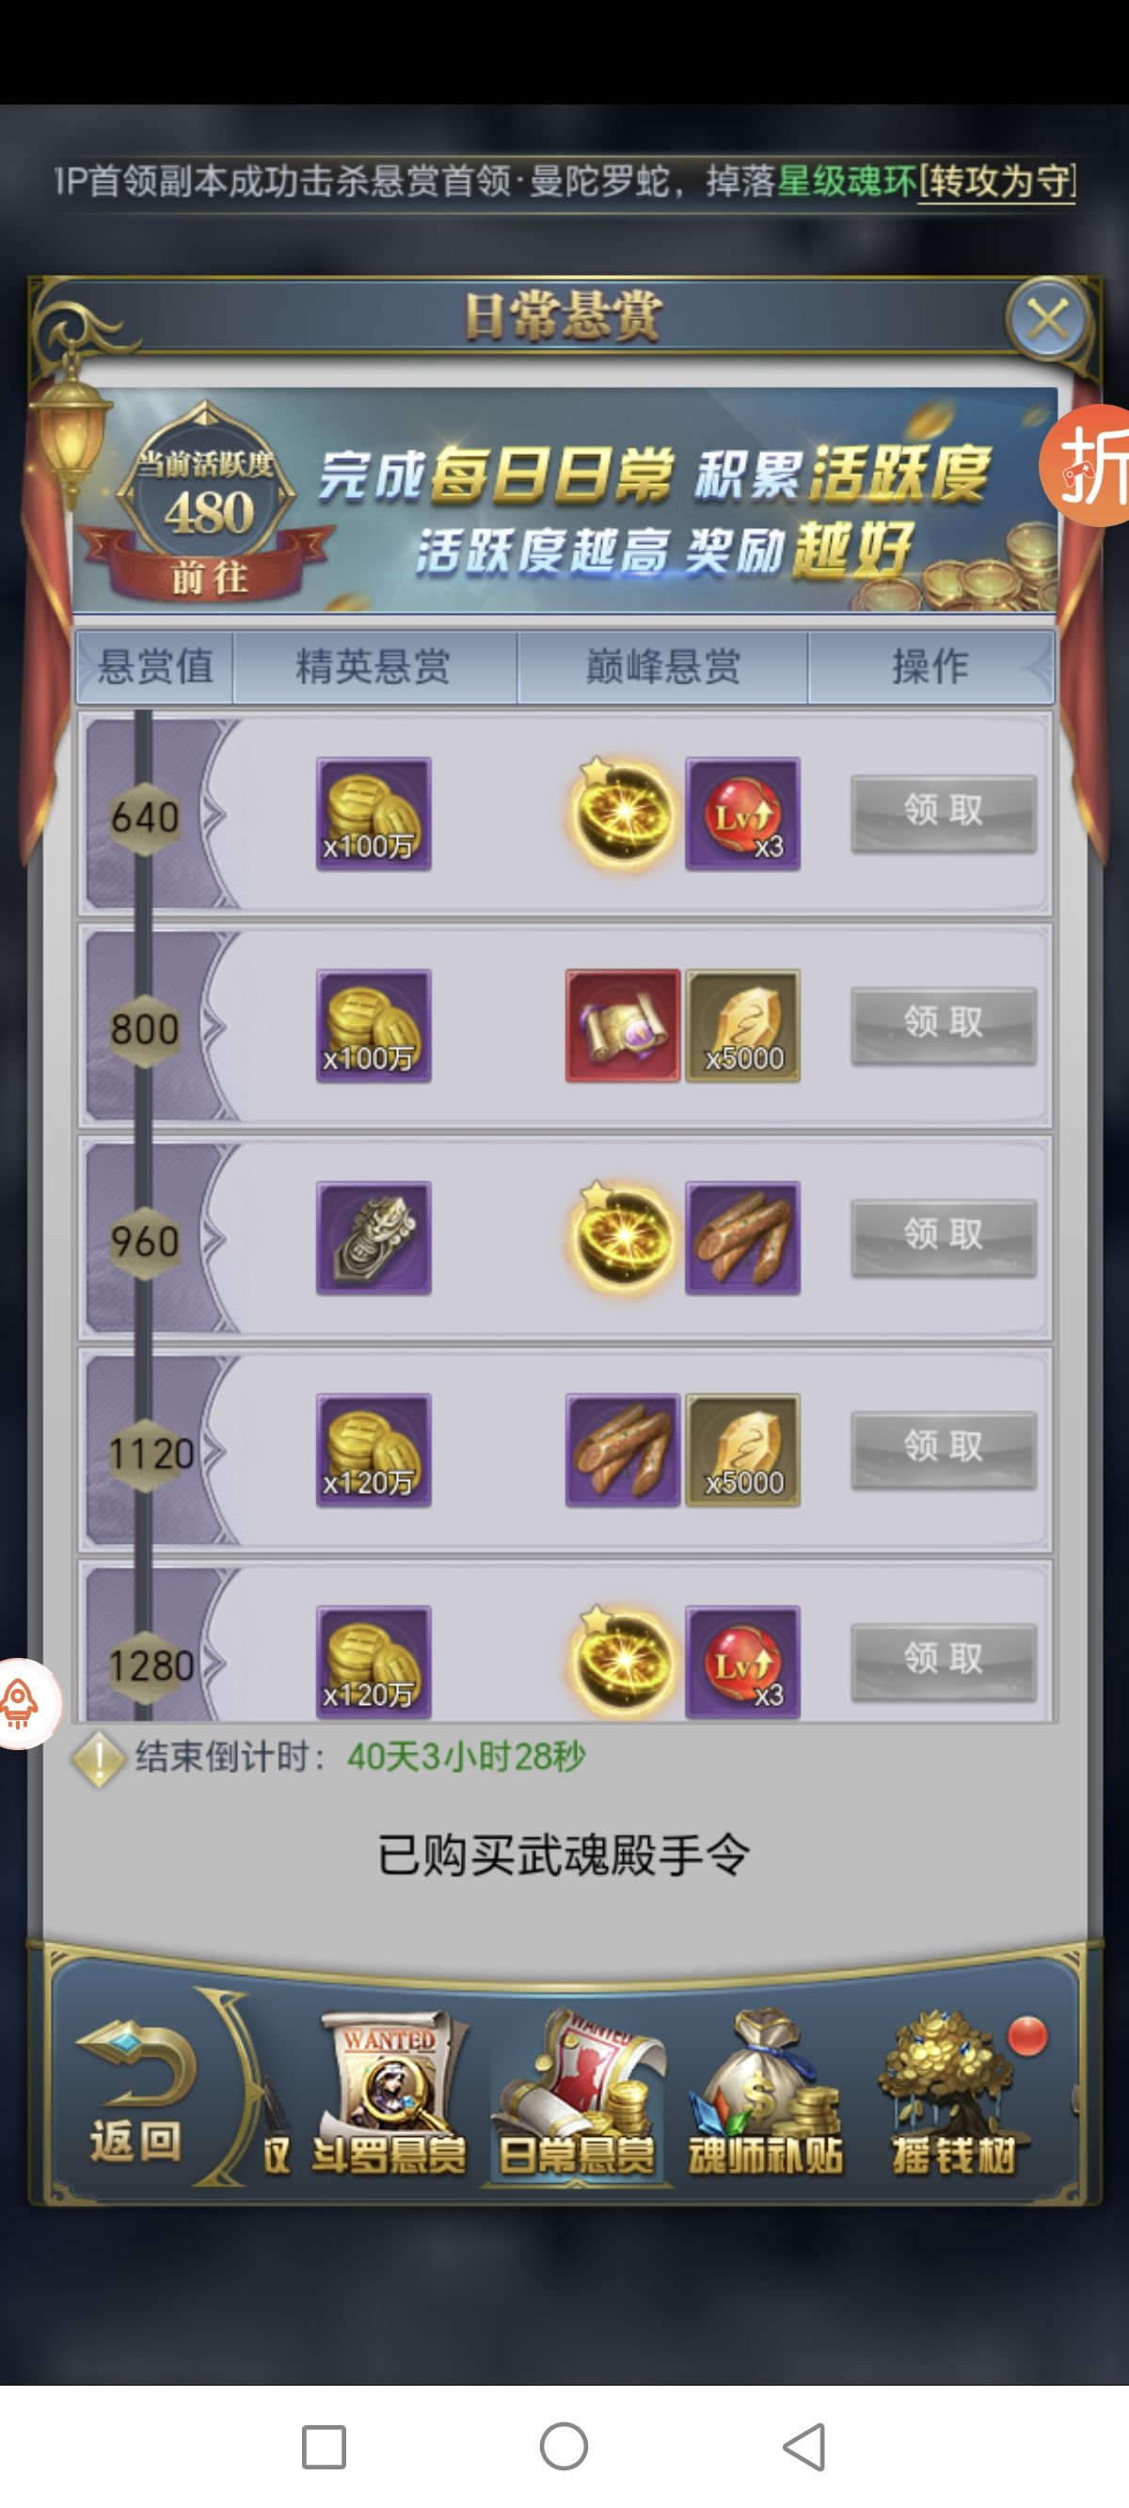Open the orange 折 discount badge
Viewport: 1129px width, 2508px height.
pyautogui.click(x=1089, y=466)
